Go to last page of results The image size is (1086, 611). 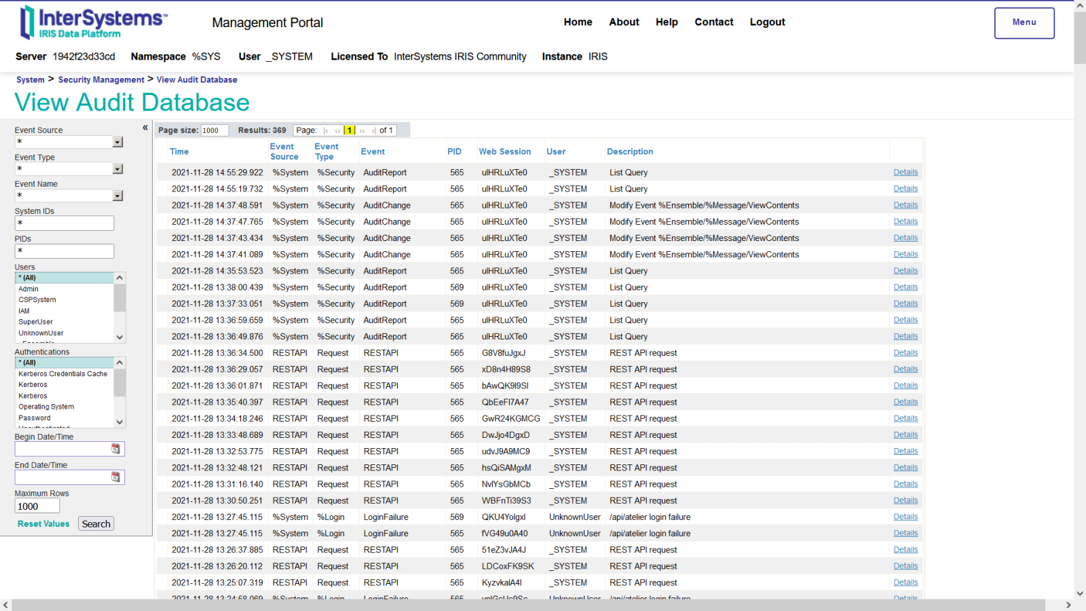click(373, 130)
